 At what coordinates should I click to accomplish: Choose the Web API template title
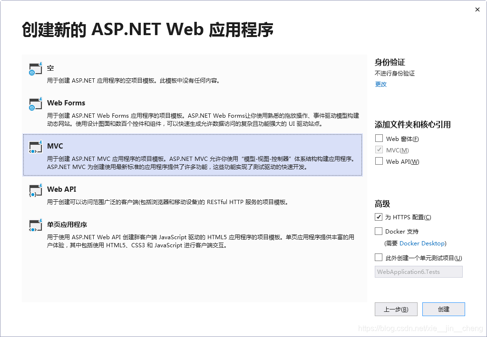(61, 189)
